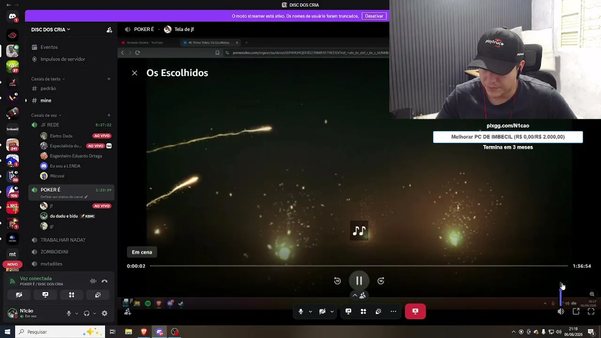Collapse the Canais de texto category

[48, 79]
